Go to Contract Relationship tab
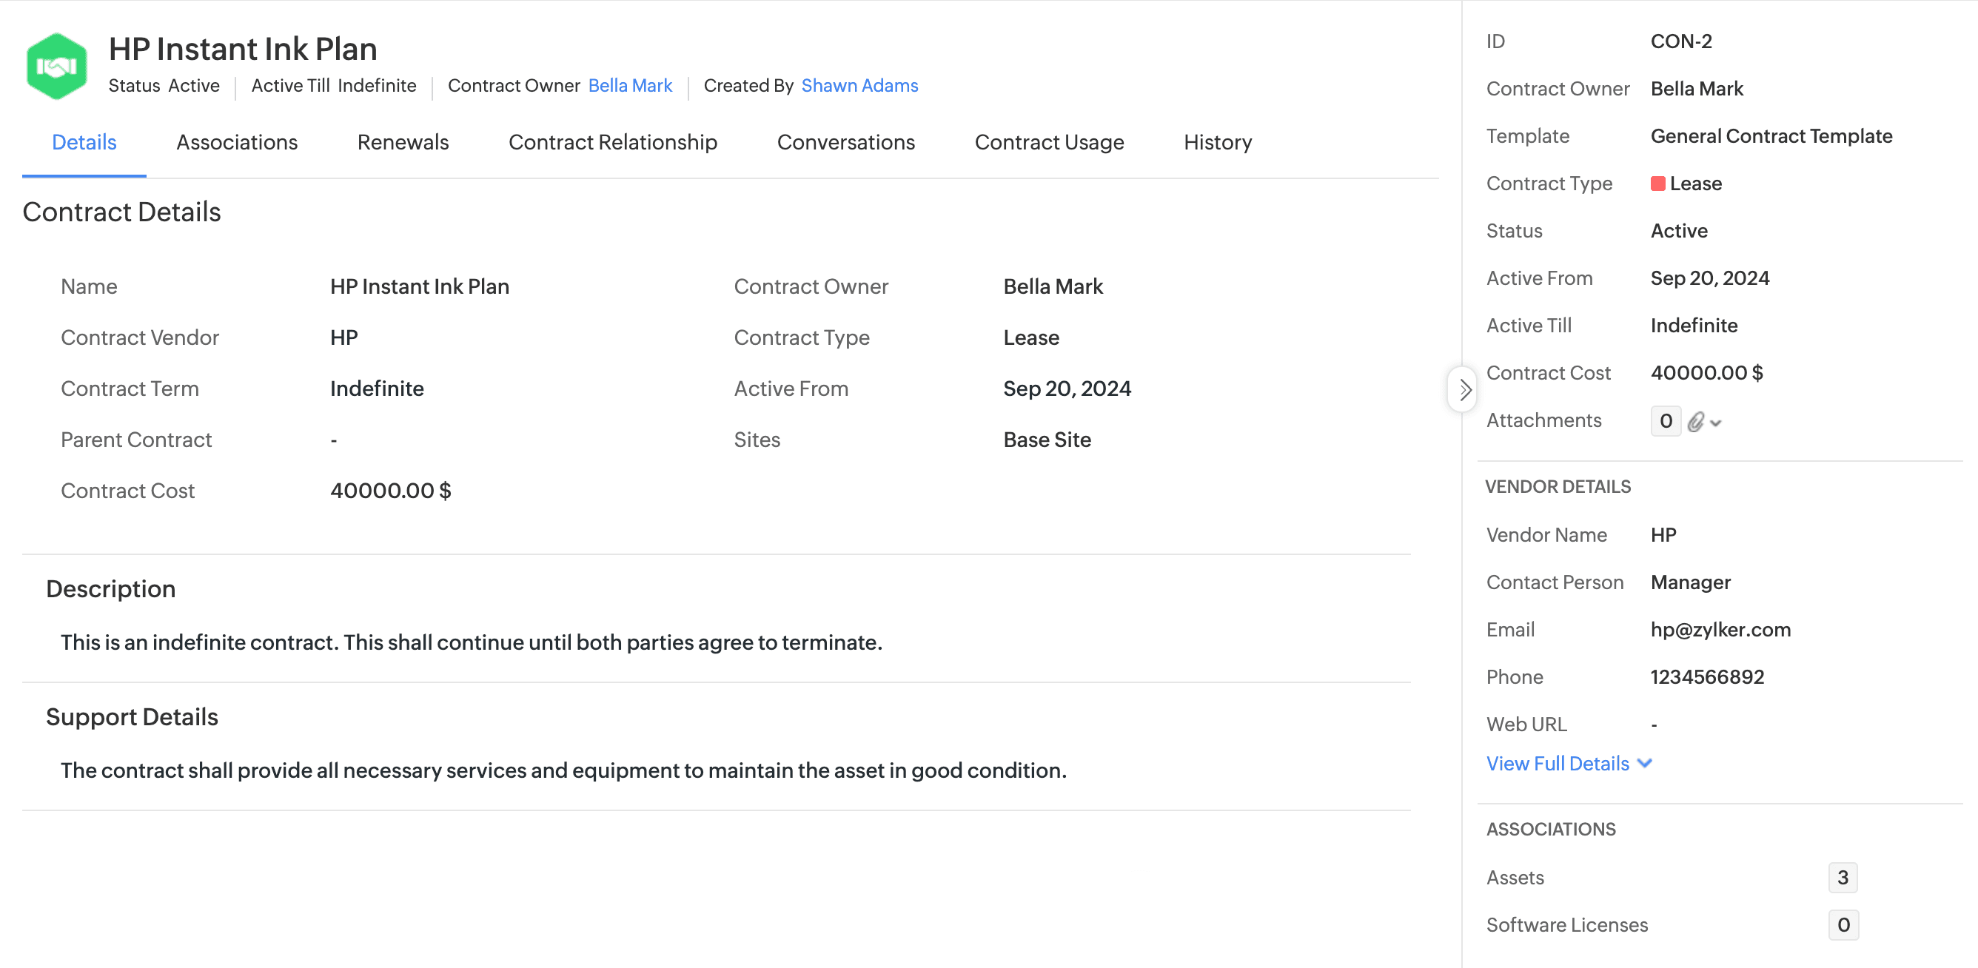 click(x=612, y=142)
